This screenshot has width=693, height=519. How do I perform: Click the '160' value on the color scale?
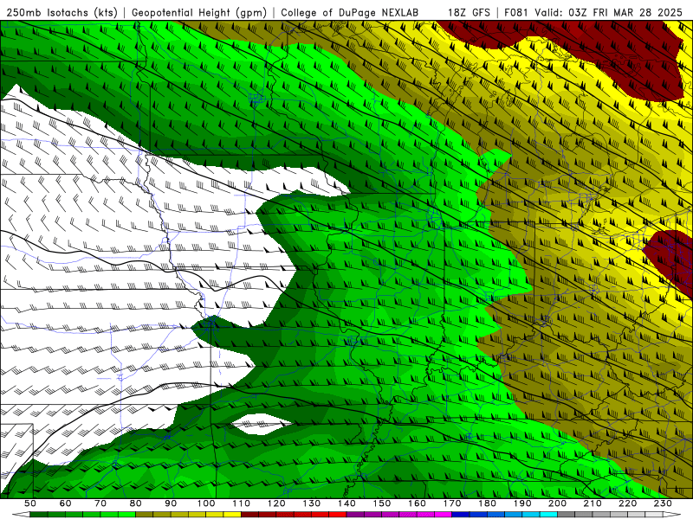(x=417, y=503)
